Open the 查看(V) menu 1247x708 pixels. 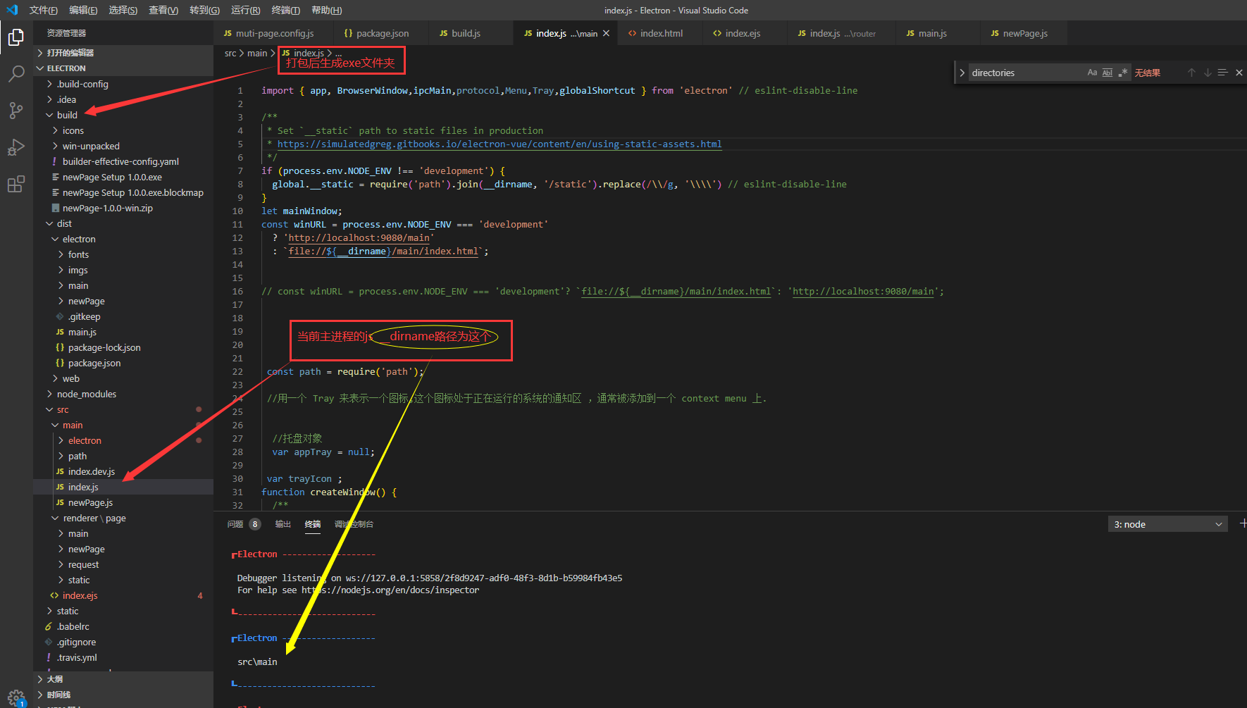[x=163, y=10]
